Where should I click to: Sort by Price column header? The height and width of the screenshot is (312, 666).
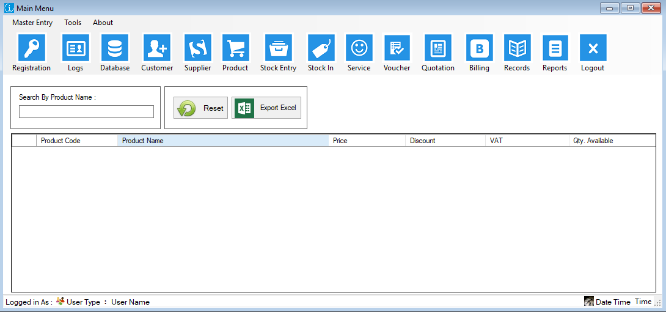[367, 141]
